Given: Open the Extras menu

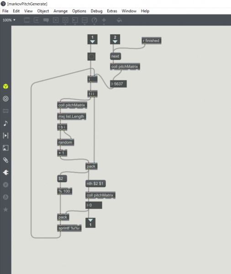Looking at the screenshot, I should click(x=112, y=11).
